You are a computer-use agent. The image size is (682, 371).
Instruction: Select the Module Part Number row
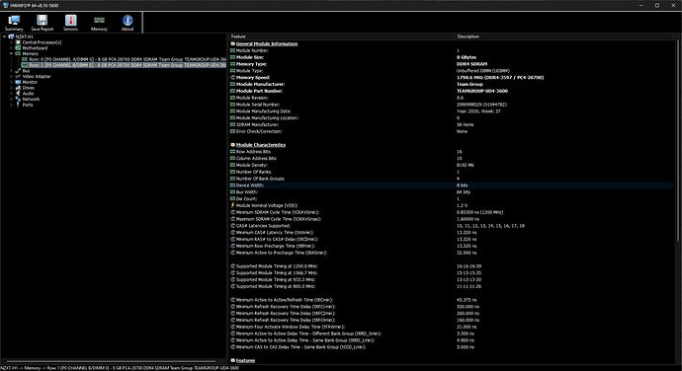[x=452, y=91]
